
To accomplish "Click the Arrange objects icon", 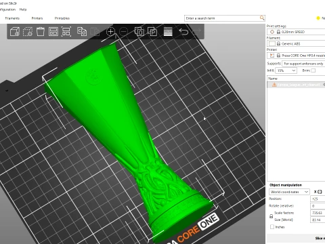I will [53, 32].
